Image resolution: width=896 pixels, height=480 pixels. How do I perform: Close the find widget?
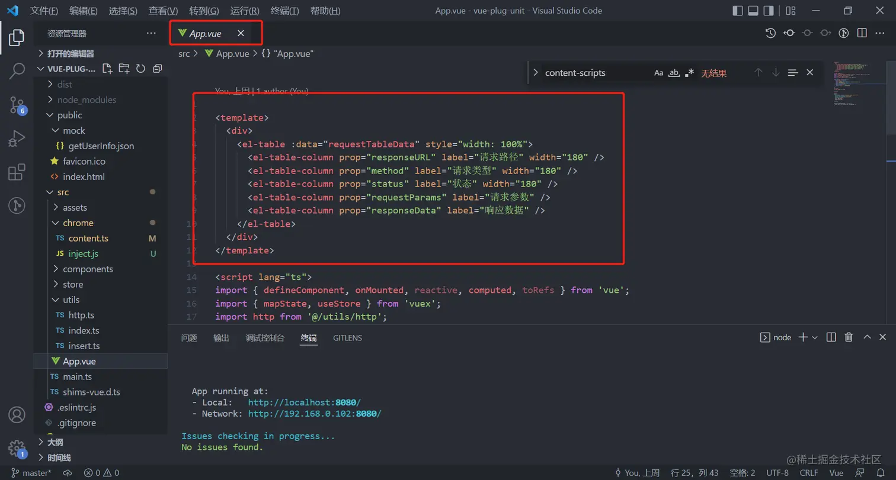coord(810,72)
